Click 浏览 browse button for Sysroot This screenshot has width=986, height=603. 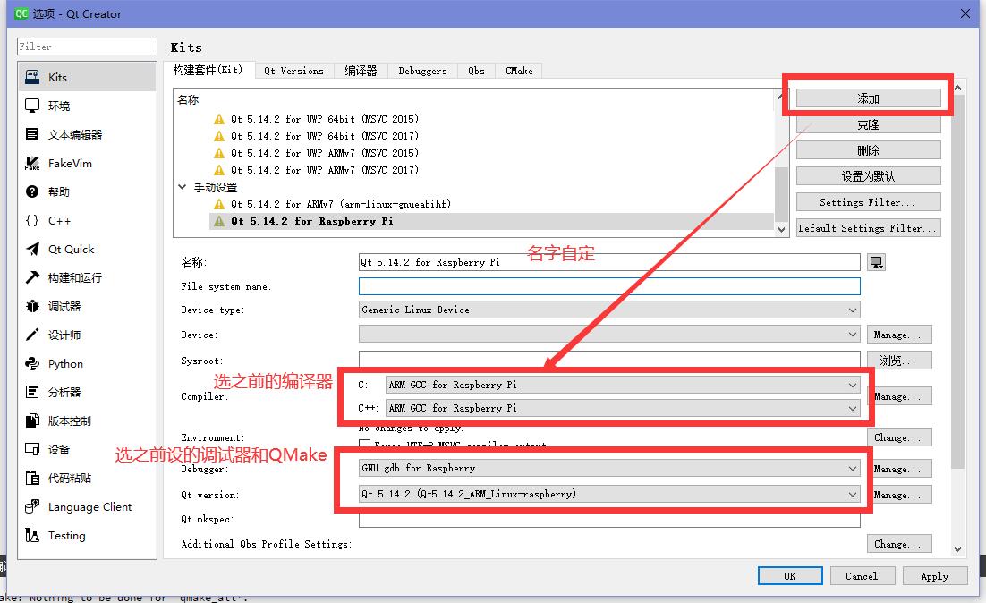[x=899, y=361]
